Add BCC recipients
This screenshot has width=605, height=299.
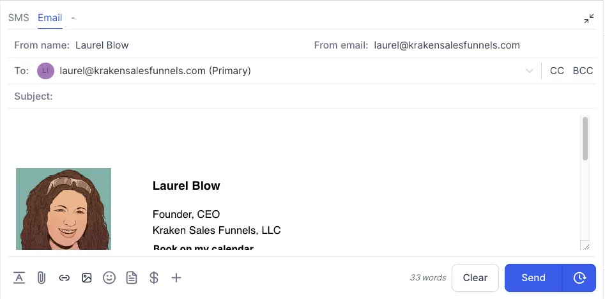(x=583, y=71)
